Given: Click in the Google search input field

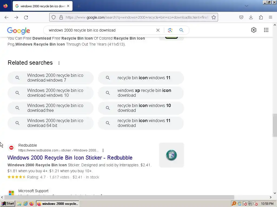Looking at the screenshot, I should pyautogui.click(x=101, y=30).
